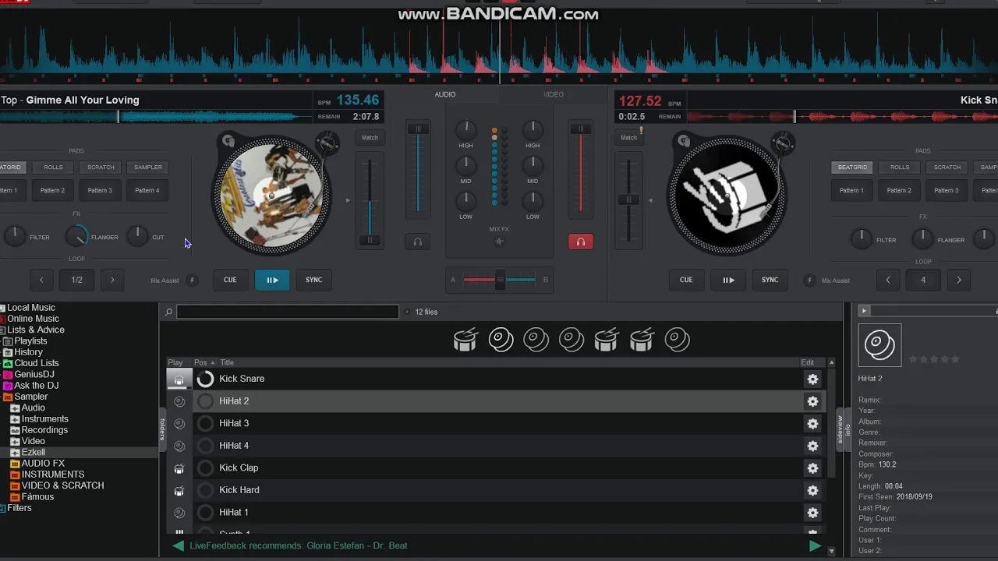Trigger the play icon for Kick Clap sample
Viewport: 998px width, 561px height.
179,468
